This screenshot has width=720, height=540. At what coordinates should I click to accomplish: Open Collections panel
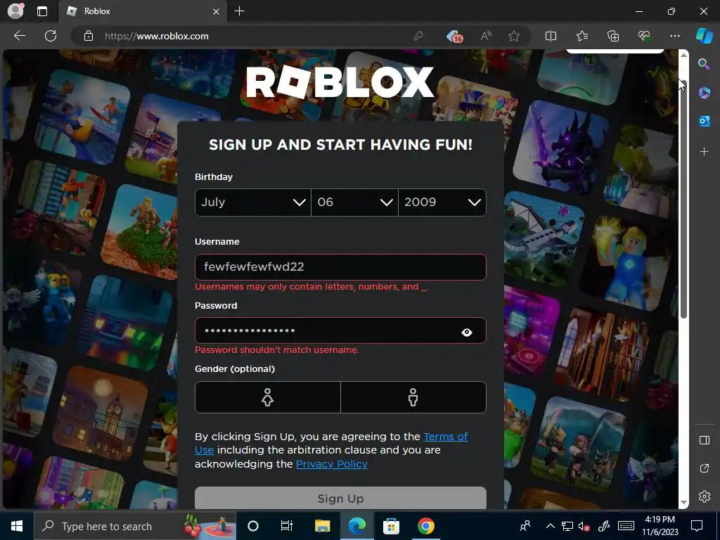click(x=613, y=36)
